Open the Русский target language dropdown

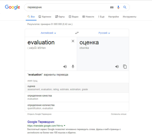[104, 33]
